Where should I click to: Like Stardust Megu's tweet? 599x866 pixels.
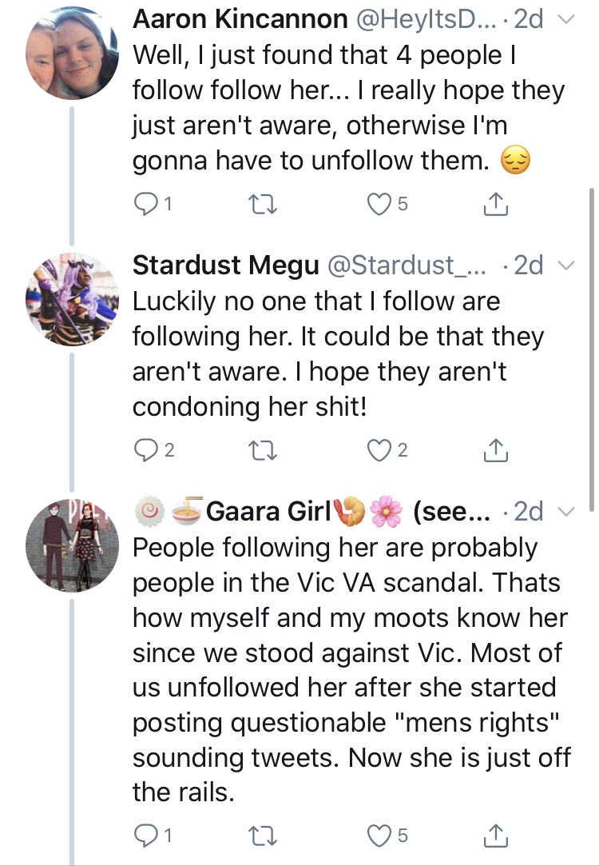tap(379, 450)
